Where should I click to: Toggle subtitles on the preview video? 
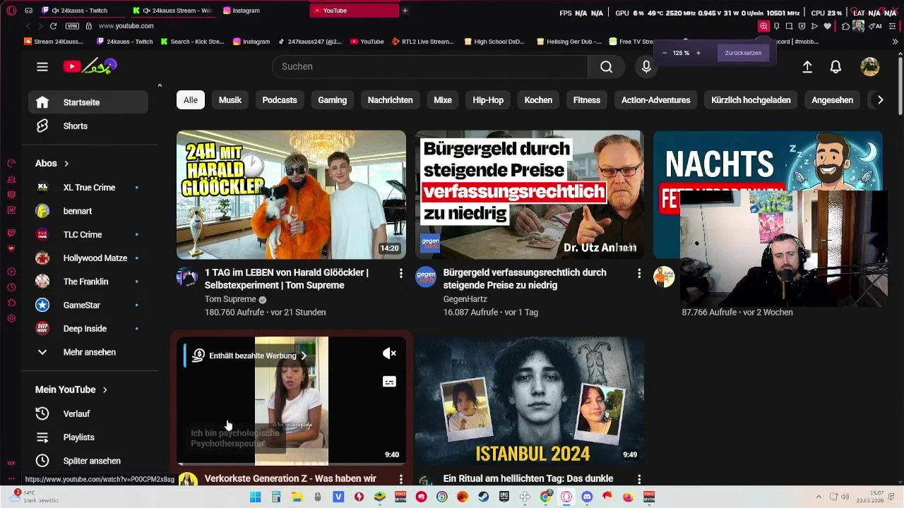click(389, 382)
